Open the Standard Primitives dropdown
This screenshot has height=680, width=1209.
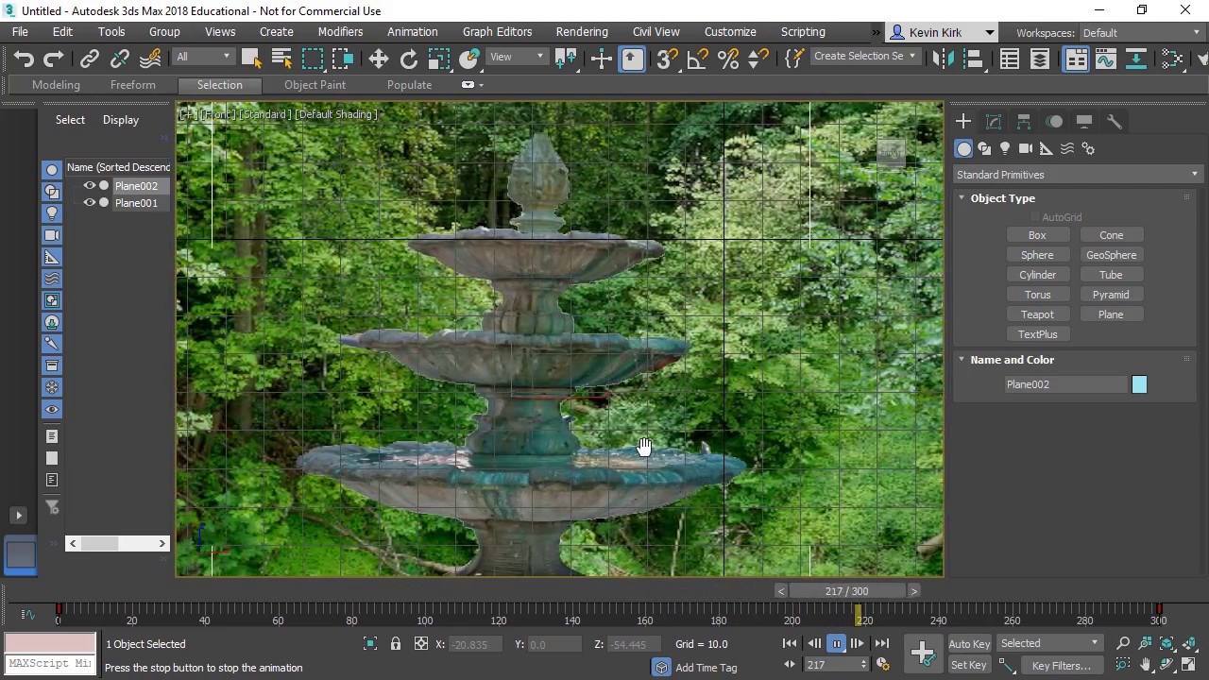pyautogui.click(x=1076, y=175)
